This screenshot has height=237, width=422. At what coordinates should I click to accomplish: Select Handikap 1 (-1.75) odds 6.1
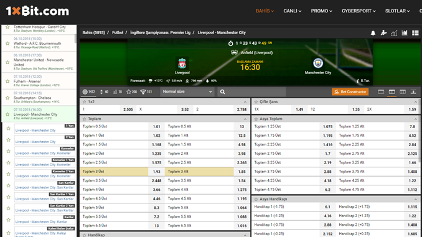[327, 207]
